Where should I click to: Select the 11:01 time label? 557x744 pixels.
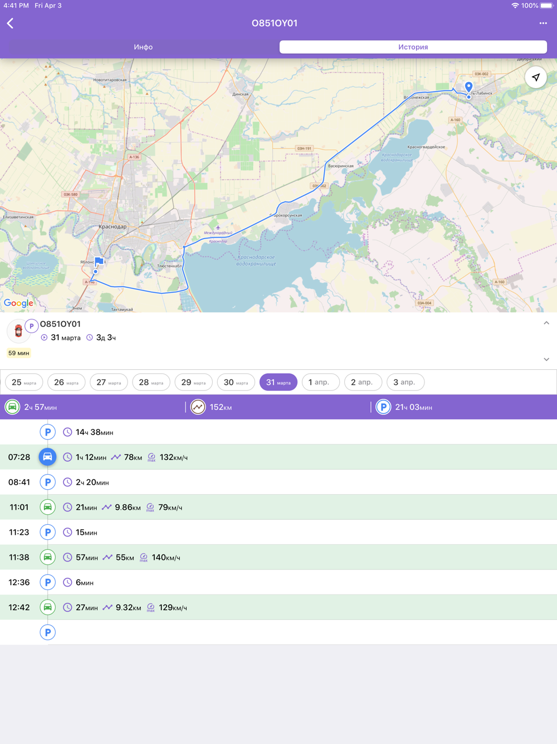19,508
